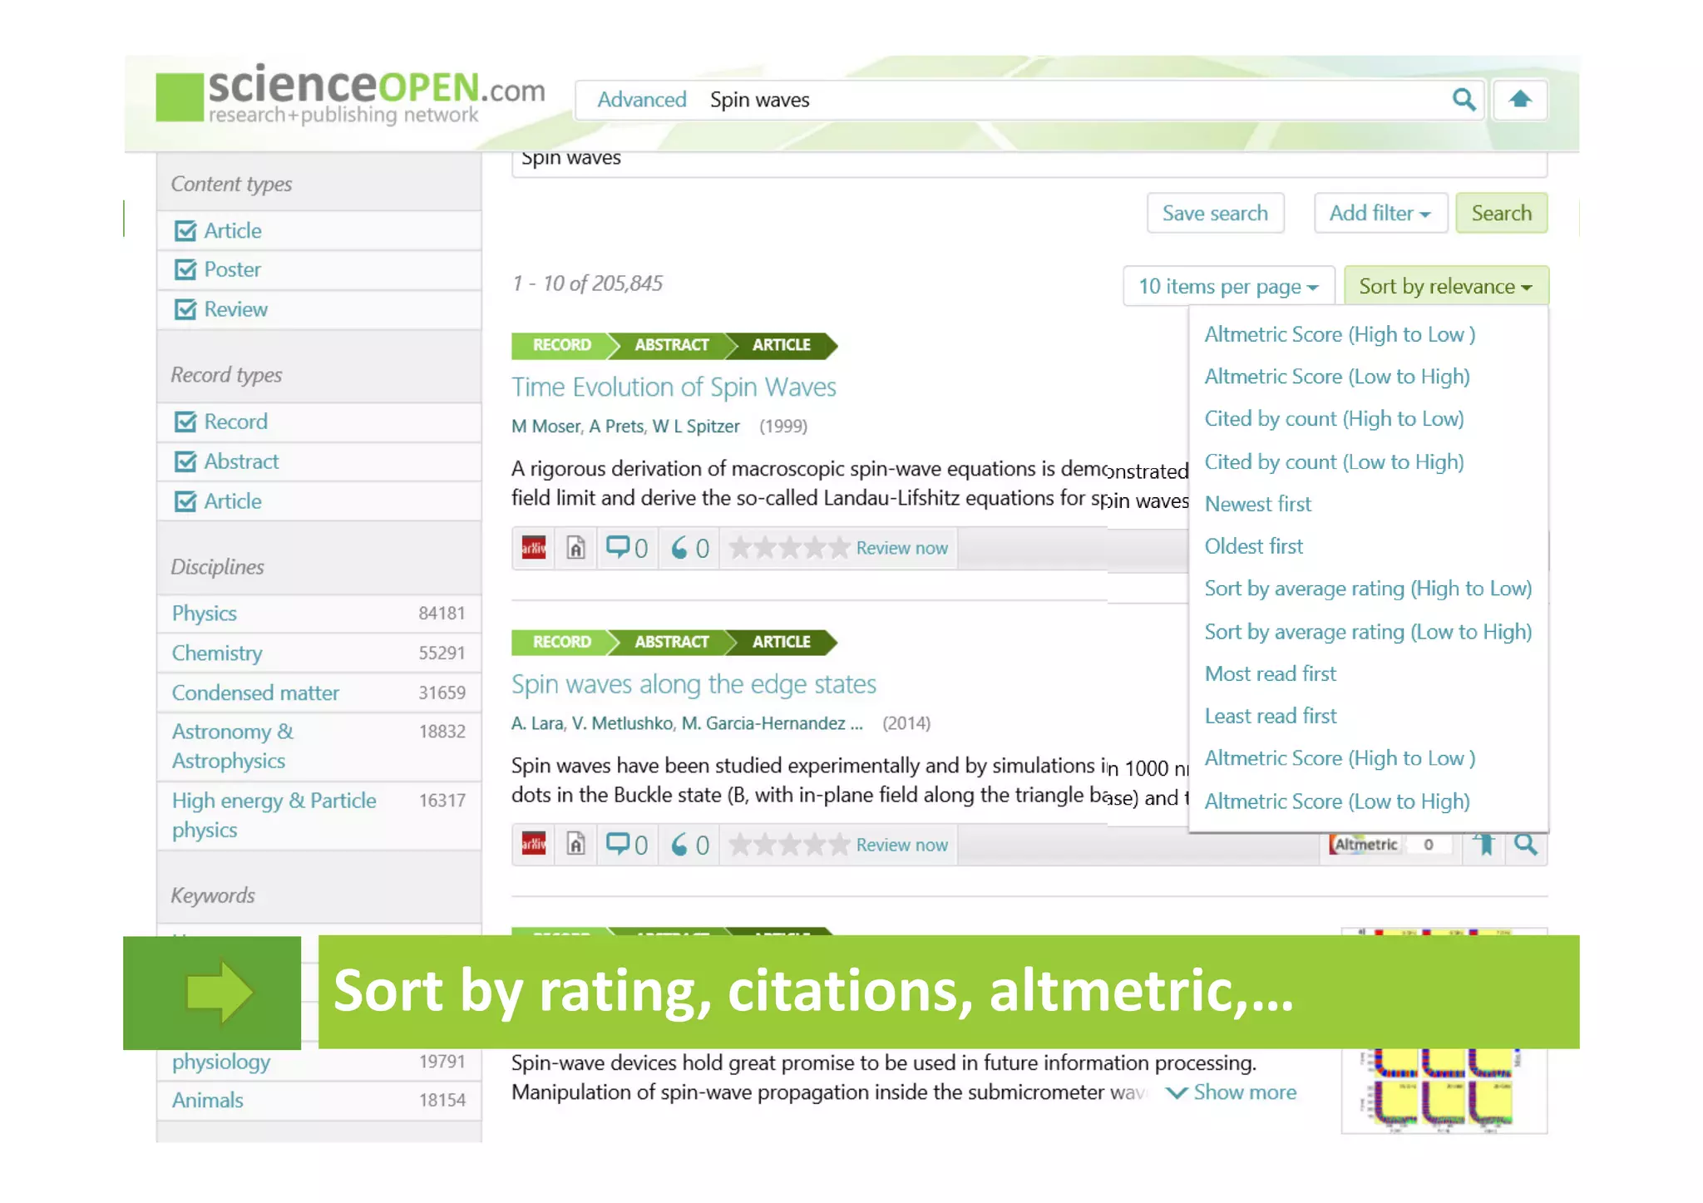Viewport: 1703px width, 1203px height.
Task: Click the Save search button
Action: coord(1215,214)
